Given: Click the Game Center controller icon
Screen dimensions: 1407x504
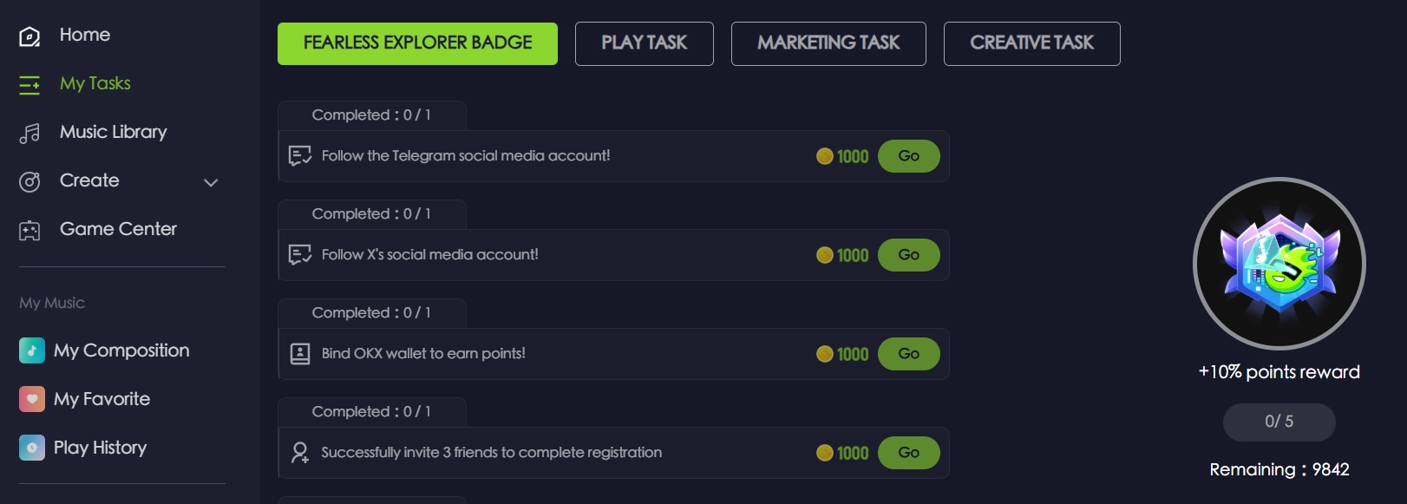Looking at the screenshot, I should 29,230.
